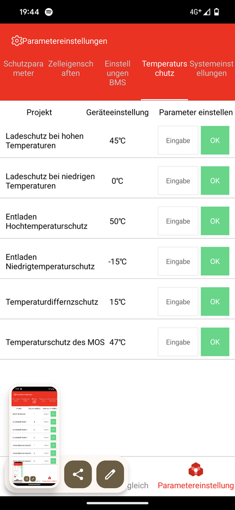Open the Parametereinstellung red cube icon
The image size is (235, 510).
pos(196,470)
